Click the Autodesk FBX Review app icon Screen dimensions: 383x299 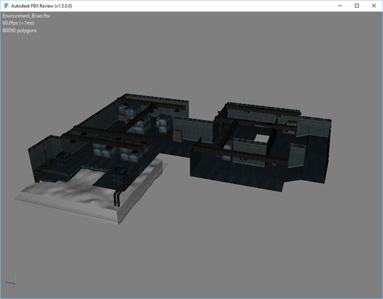6,5
